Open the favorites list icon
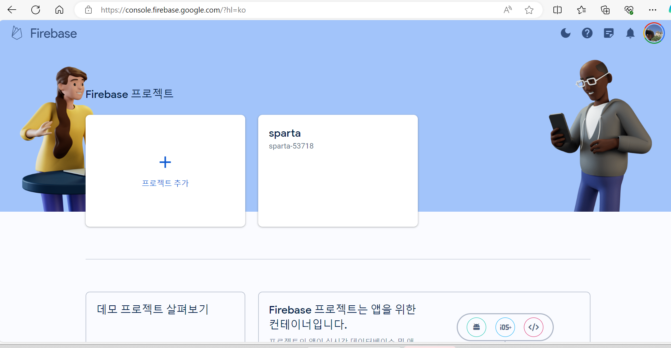 click(581, 10)
